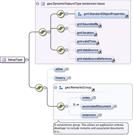Expand the extension element
This screenshot has width=133, height=135.
(100, 115)
